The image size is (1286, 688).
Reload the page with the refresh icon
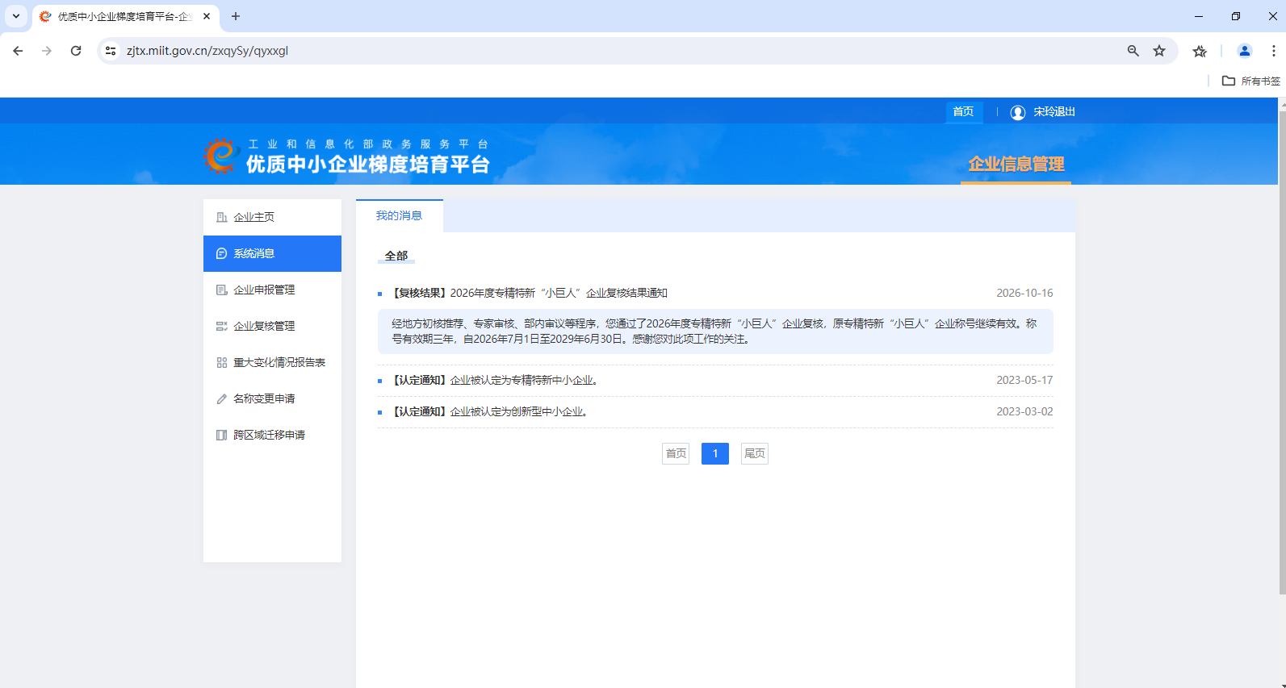(76, 51)
